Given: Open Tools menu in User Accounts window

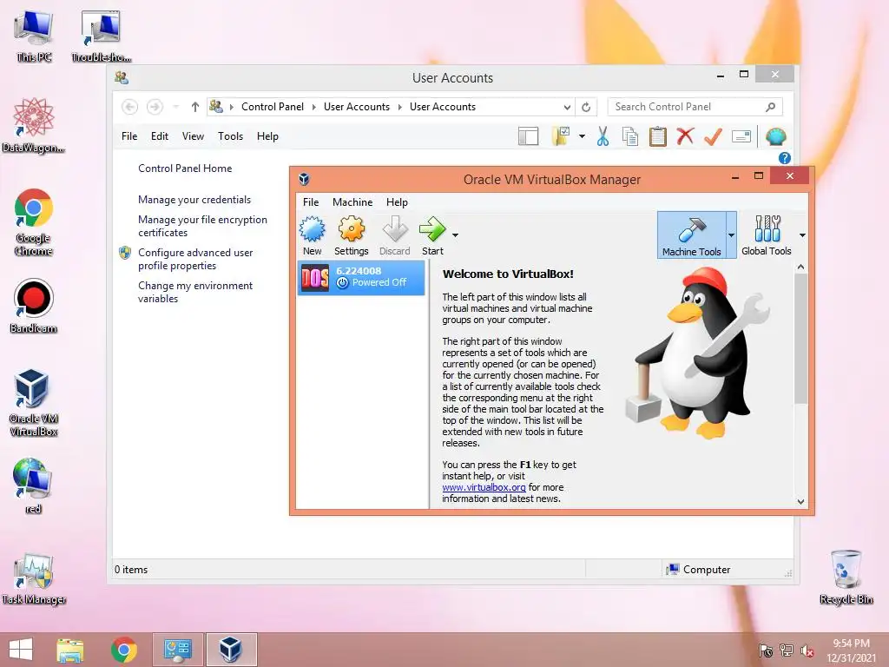Looking at the screenshot, I should tap(230, 136).
